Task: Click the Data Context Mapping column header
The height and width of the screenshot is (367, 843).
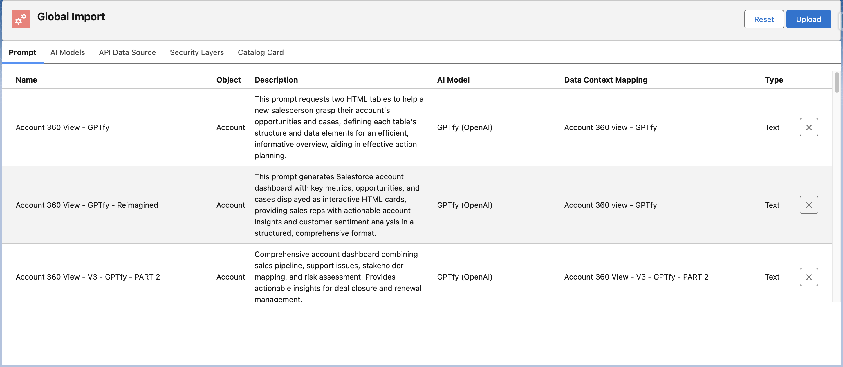Action: click(x=605, y=80)
